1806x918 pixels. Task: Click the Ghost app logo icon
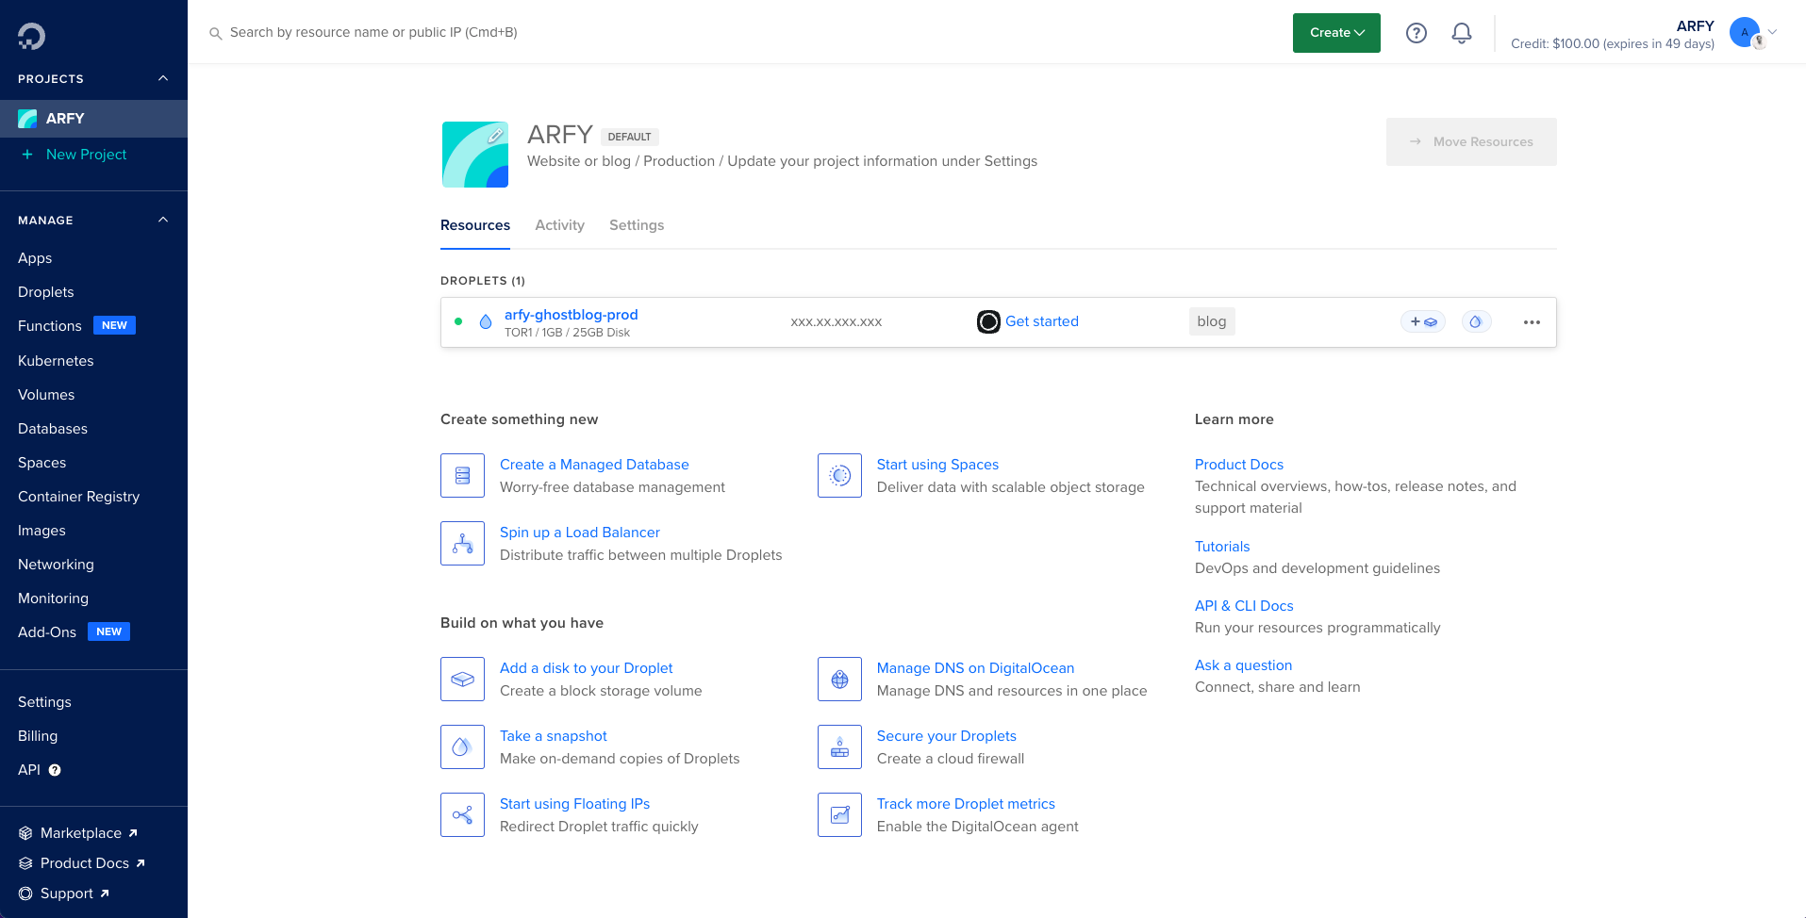(x=988, y=321)
